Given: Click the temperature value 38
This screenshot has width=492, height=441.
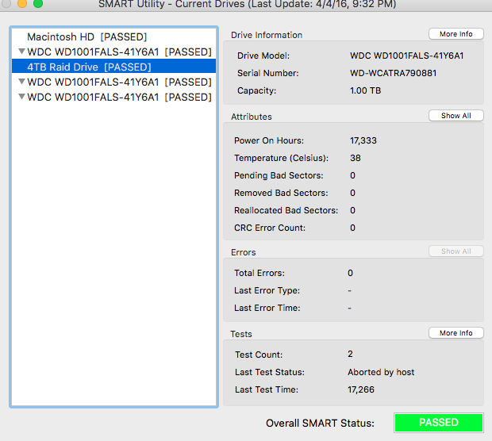Looking at the screenshot, I should 356,158.
